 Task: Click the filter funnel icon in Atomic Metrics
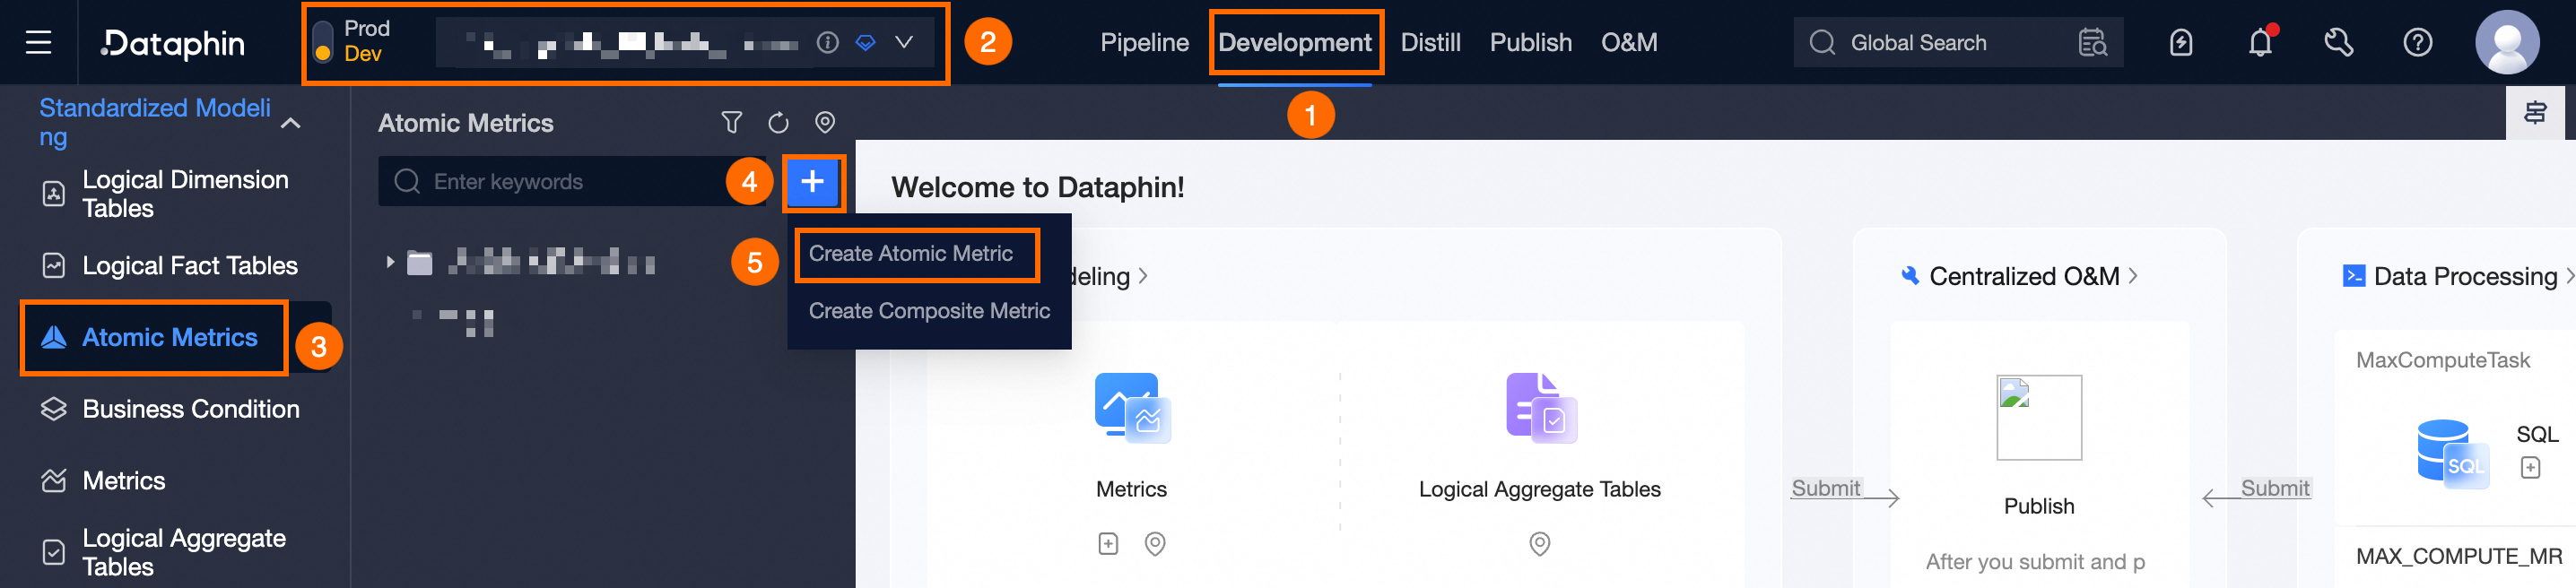[731, 123]
